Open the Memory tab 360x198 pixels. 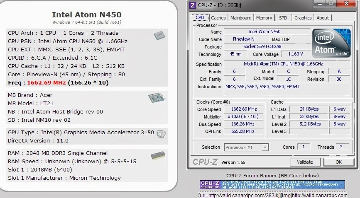(264, 18)
